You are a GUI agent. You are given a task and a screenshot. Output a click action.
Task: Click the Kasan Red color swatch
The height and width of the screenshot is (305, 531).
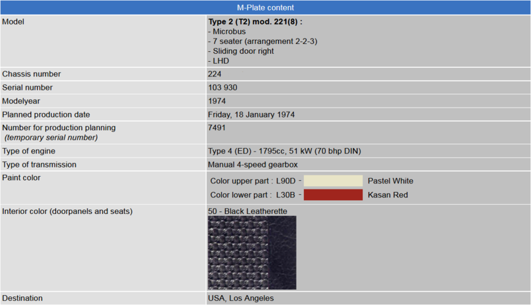tap(333, 195)
